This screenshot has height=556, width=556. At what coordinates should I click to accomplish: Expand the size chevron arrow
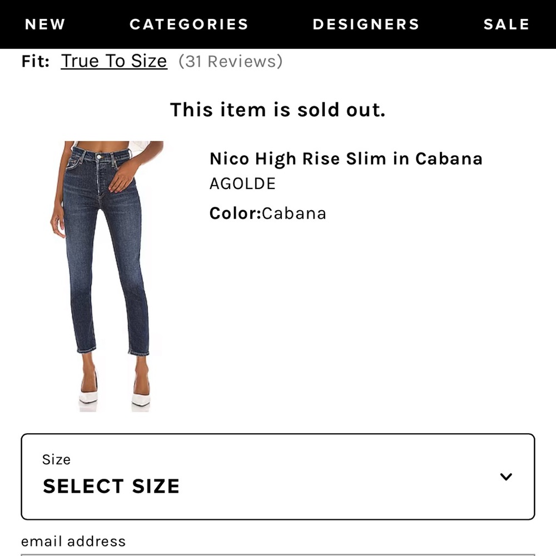(505, 476)
